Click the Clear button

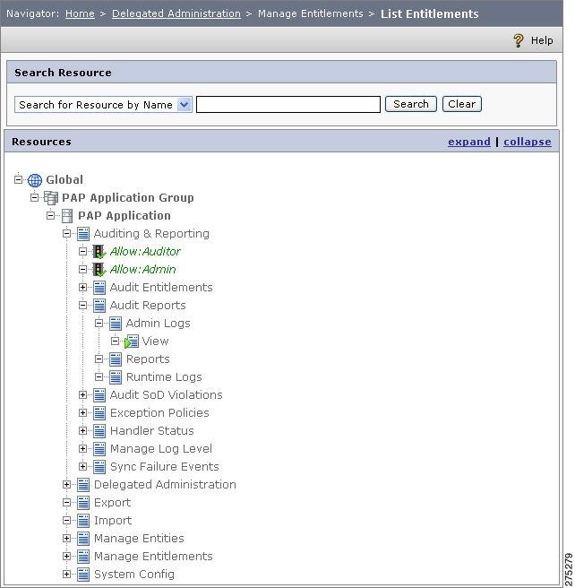pos(462,104)
